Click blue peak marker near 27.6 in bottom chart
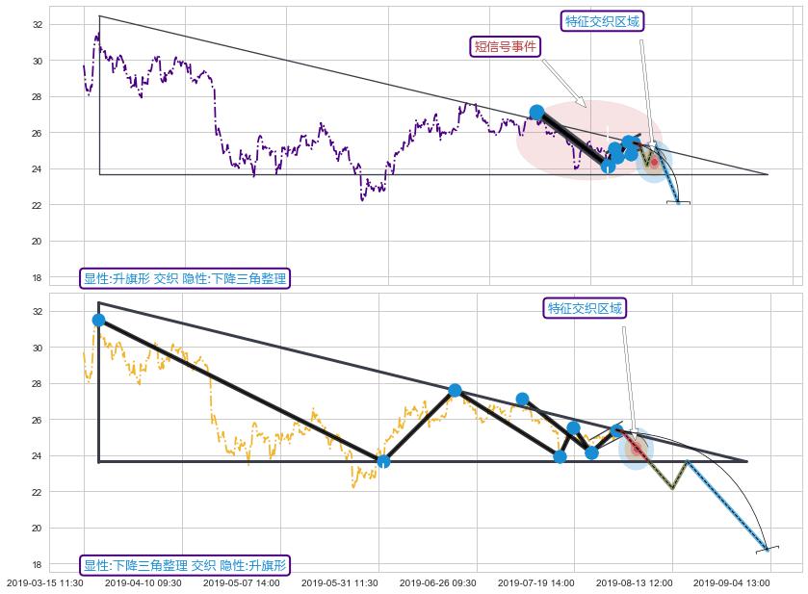808x594 pixels. point(455,390)
